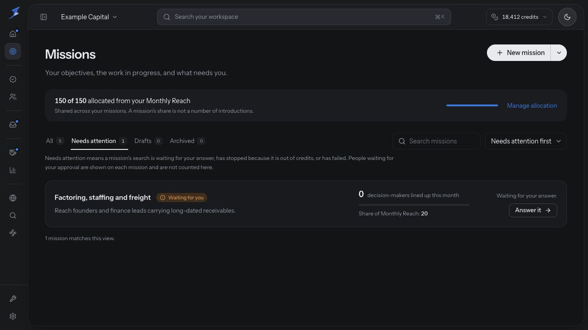Open the wrench tools icon
588x330 pixels.
(x=13, y=299)
